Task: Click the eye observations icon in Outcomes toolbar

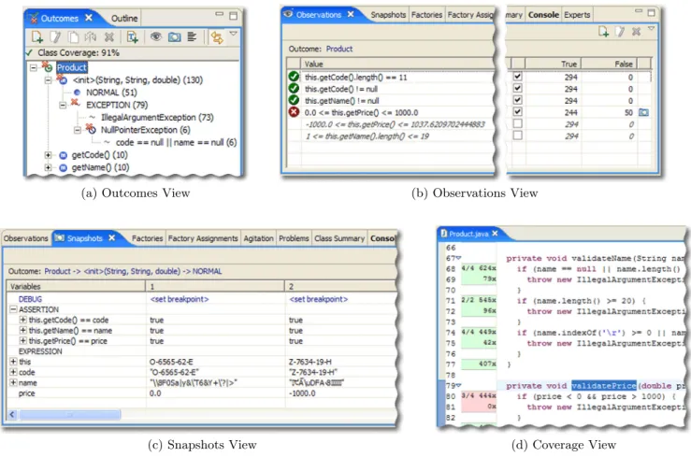Action: (x=155, y=36)
